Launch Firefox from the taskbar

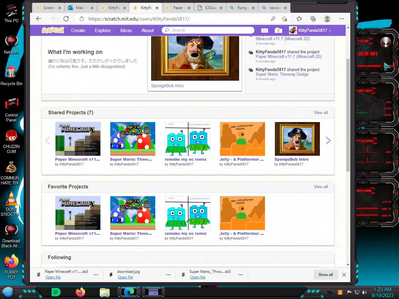click(x=80, y=292)
